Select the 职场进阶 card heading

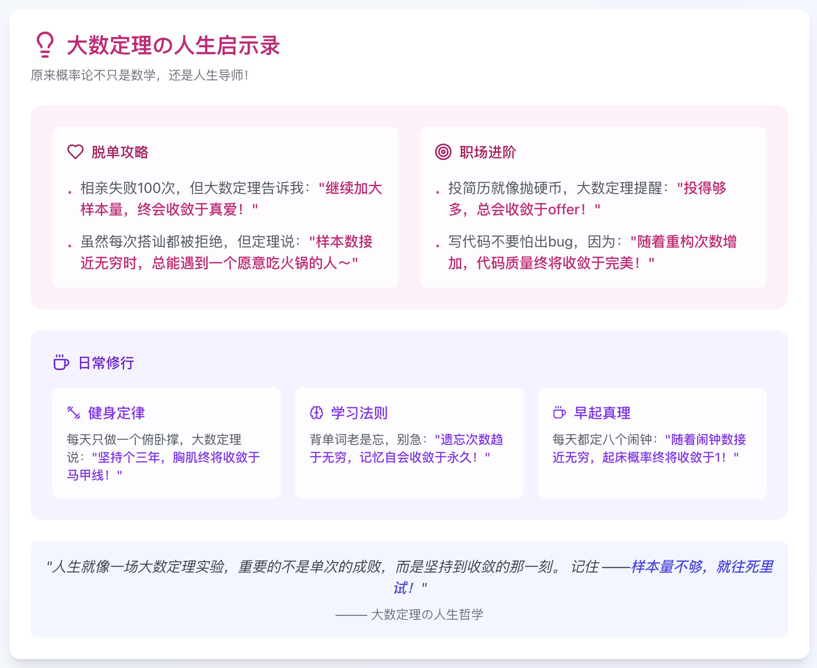click(488, 152)
